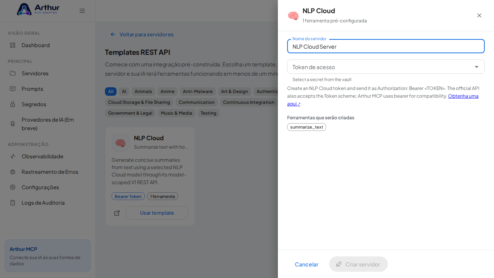Viewport: 494px width, 278px height.
Task: Click the NLP Cloud drawer title
Action: [319, 11]
